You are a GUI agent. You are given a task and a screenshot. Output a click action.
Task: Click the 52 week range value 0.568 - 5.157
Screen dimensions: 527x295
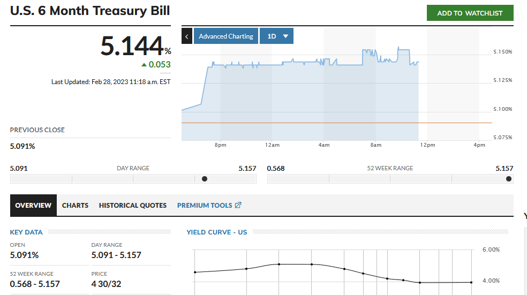(35, 284)
